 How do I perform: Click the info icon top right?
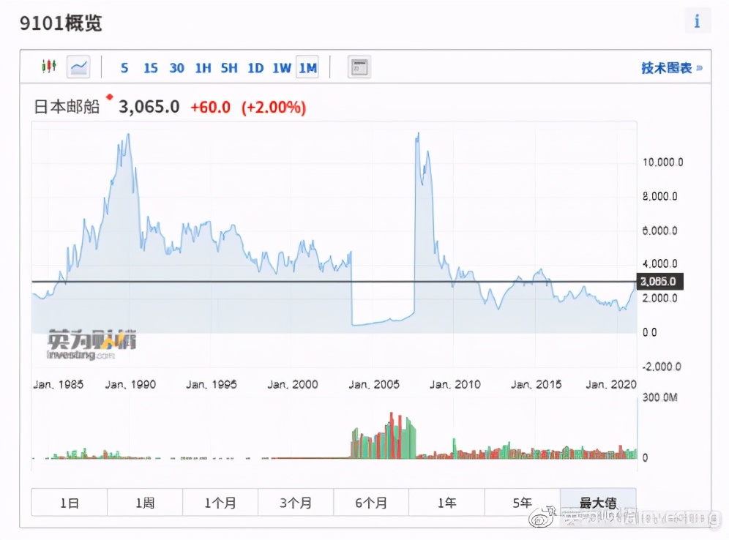697,21
